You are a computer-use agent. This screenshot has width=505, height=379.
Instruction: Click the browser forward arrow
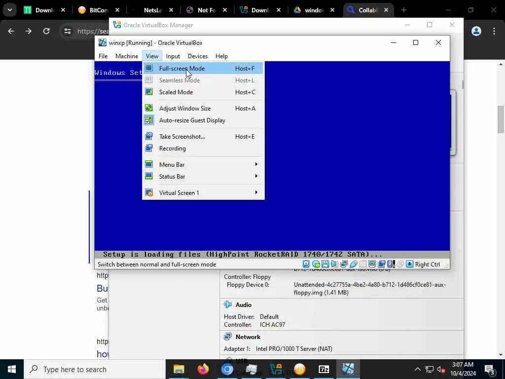coord(29,31)
